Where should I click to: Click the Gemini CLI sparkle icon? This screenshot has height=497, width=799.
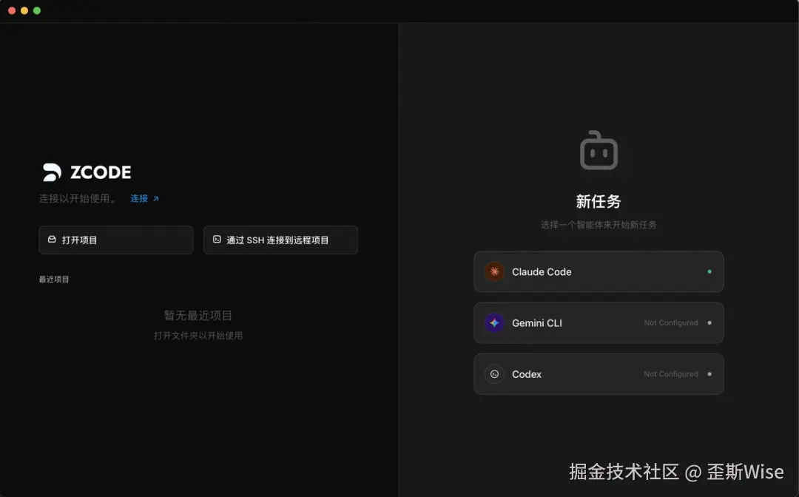494,323
